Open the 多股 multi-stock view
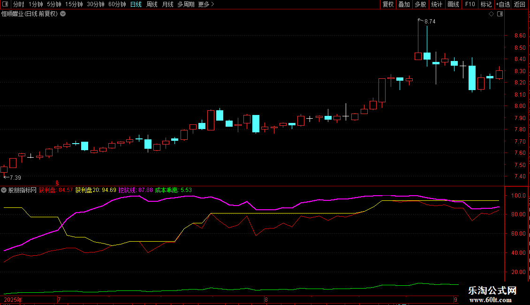Viewport: 530px width, 305px height. 420,4
